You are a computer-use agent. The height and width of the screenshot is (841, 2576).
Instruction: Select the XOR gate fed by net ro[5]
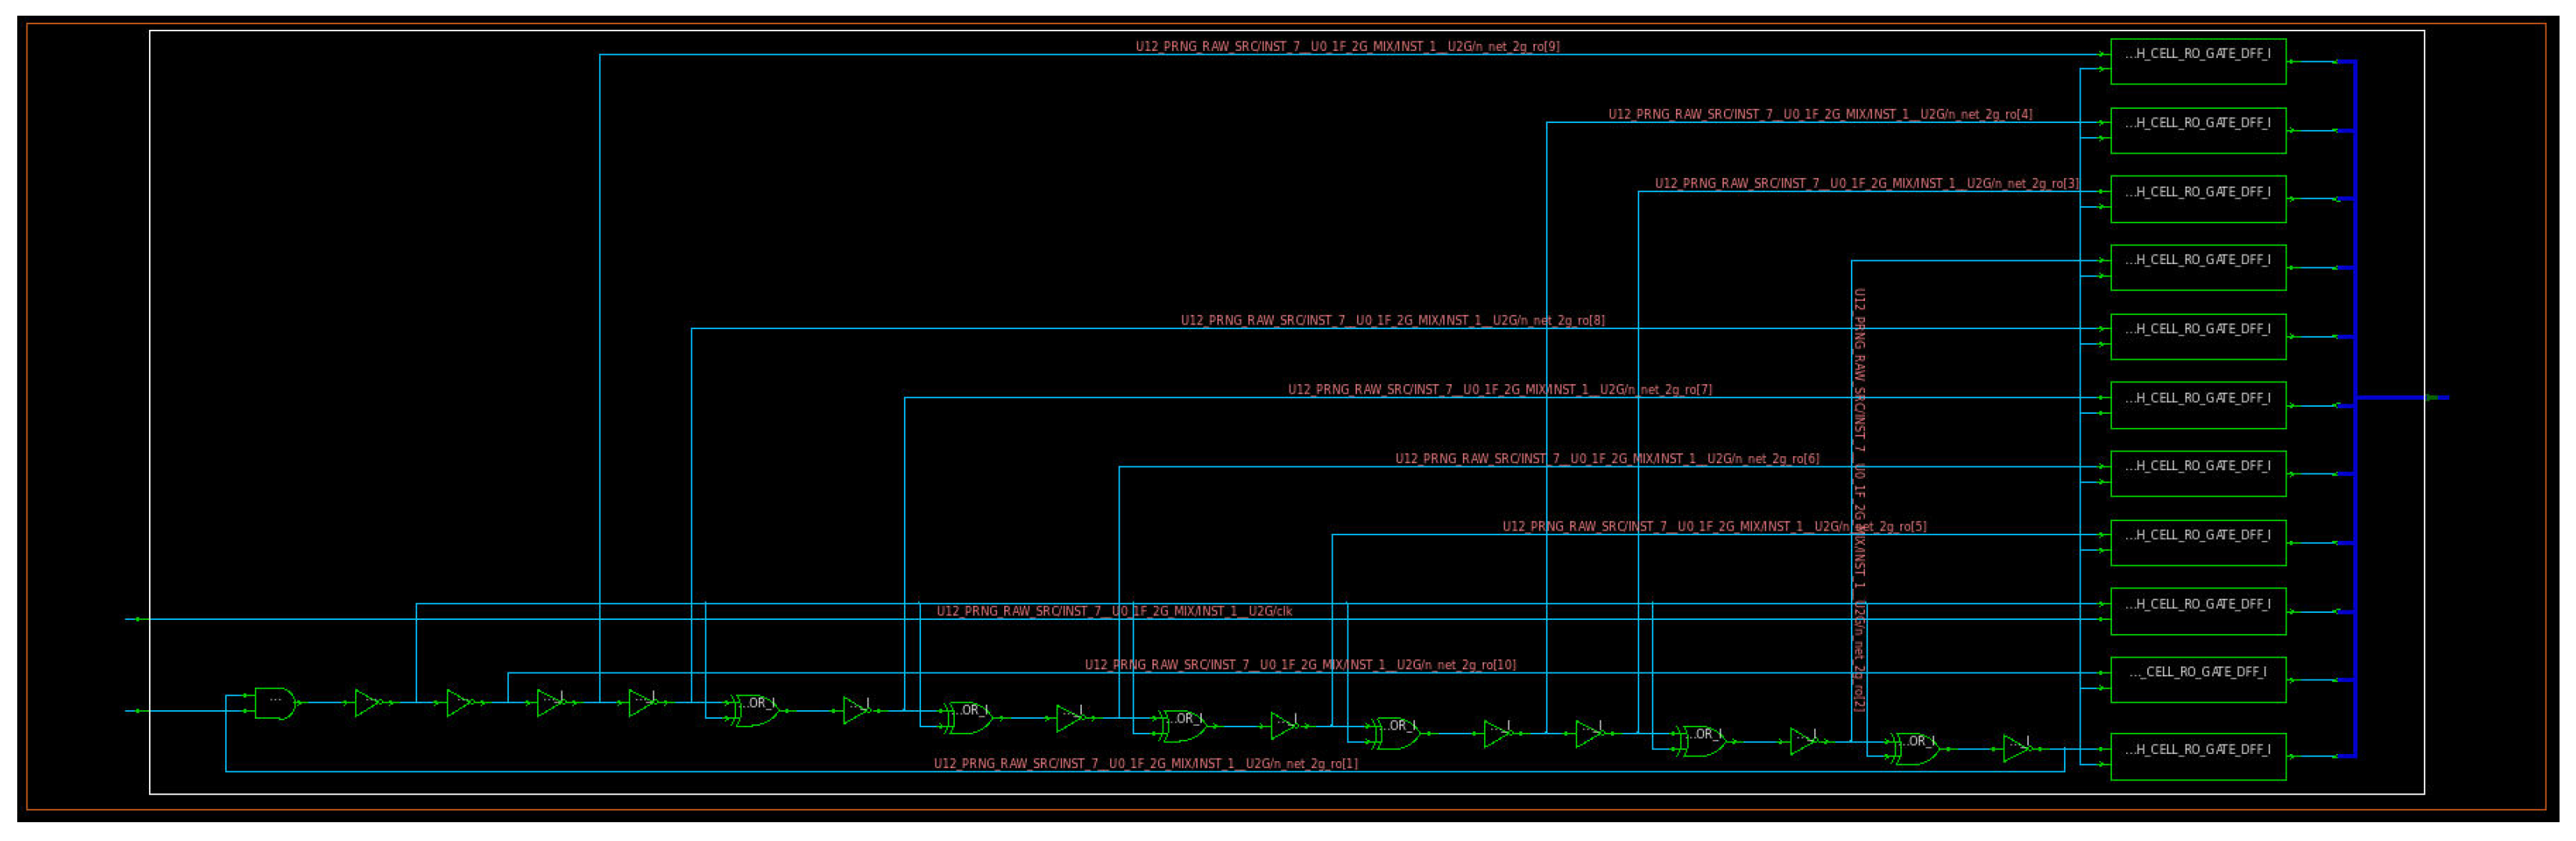[1396, 733]
